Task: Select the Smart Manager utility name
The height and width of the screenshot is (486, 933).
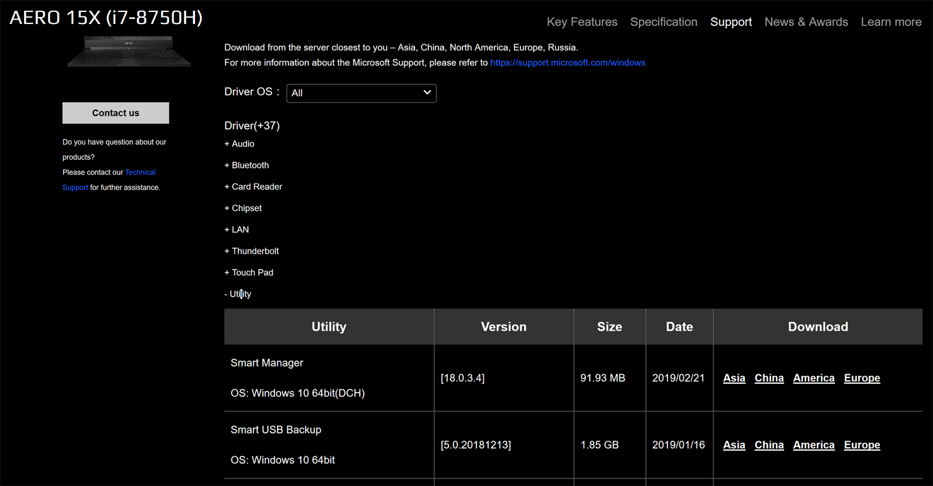Action: click(x=267, y=363)
